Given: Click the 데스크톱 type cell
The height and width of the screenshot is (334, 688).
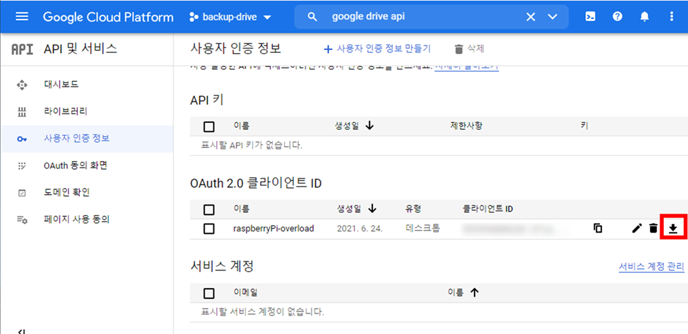Looking at the screenshot, I should (423, 229).
